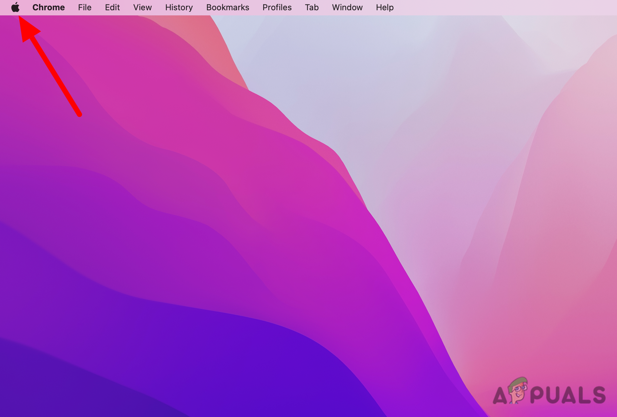This screenshot has width=617, height=417.
Task: Open the Window menu
Action: click(347, 7)
